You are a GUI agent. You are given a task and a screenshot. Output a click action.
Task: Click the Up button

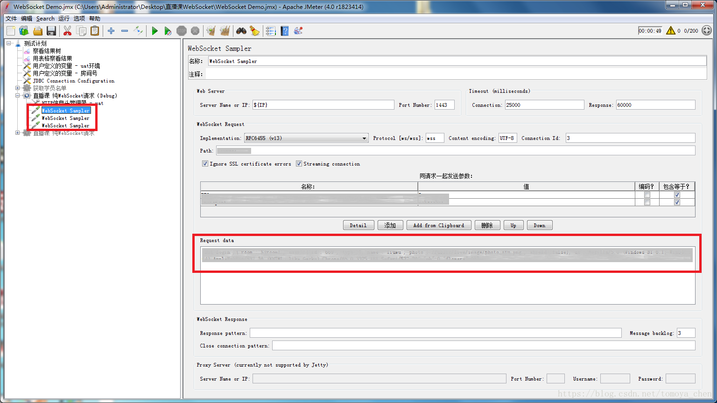pyautogui.click(x=513, y=225)
